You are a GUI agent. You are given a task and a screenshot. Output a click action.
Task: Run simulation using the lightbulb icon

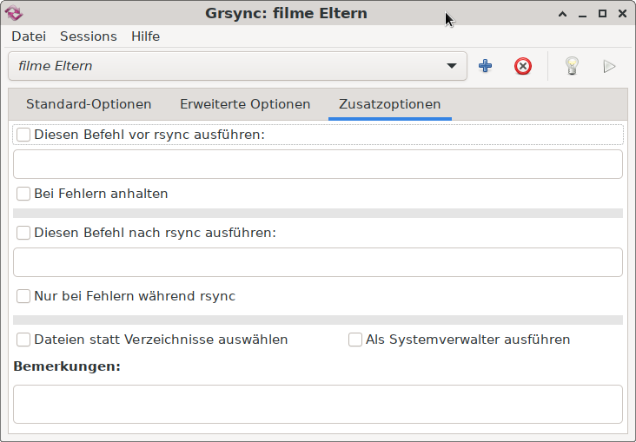pyautogui.click(x=572, y=66)
